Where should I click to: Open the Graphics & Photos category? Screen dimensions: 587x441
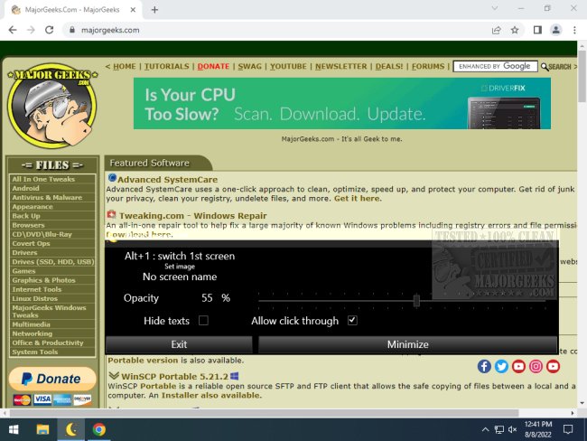(x=43, y=280)
